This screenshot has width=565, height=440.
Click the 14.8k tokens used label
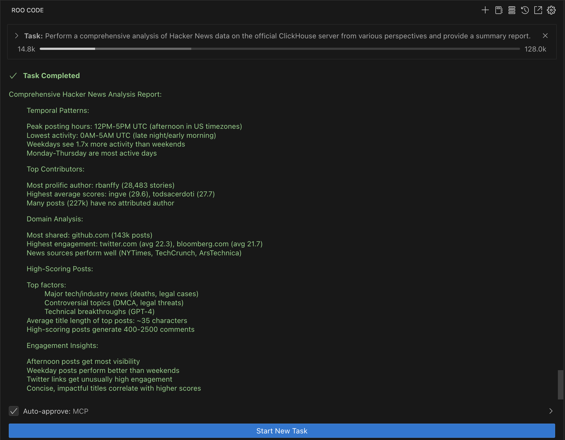[x=26, y=49]
